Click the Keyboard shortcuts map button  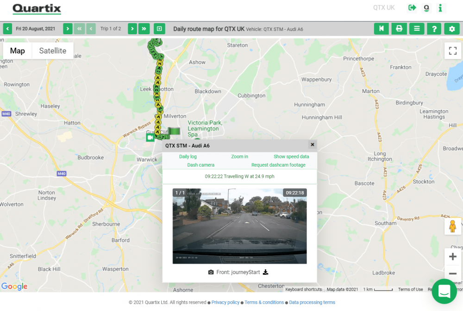[304, 289]
